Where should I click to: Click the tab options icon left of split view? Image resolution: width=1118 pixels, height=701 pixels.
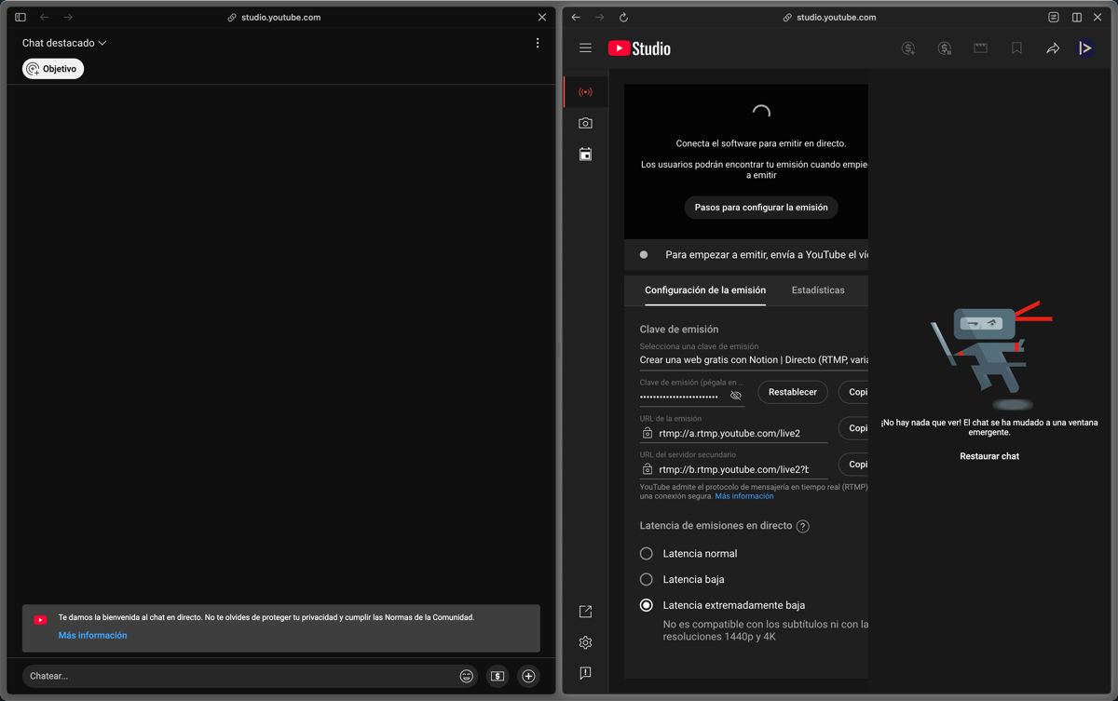pyautogui.click(x=1054, y=17)
